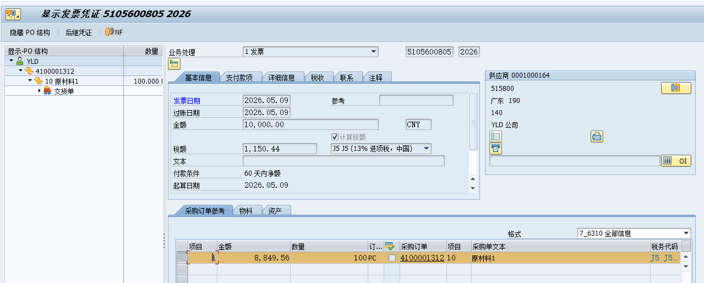Click the supplier mail icon
This screenshot has width=704, height=283.
tap(495, 149)
